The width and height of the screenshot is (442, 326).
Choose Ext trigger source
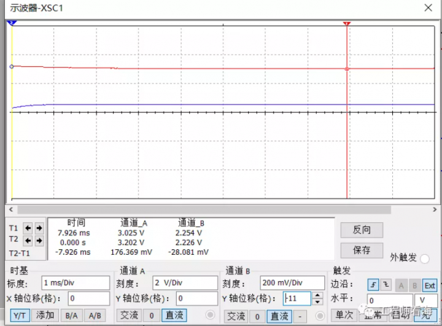430,285
